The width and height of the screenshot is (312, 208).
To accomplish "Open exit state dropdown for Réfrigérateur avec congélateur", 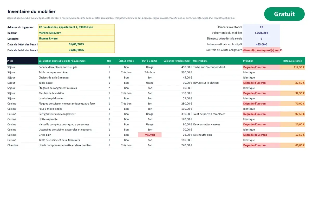I will point(150,114).
